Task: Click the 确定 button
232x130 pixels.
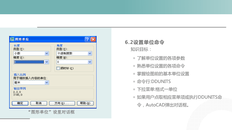Action: (x=20, y=103)
